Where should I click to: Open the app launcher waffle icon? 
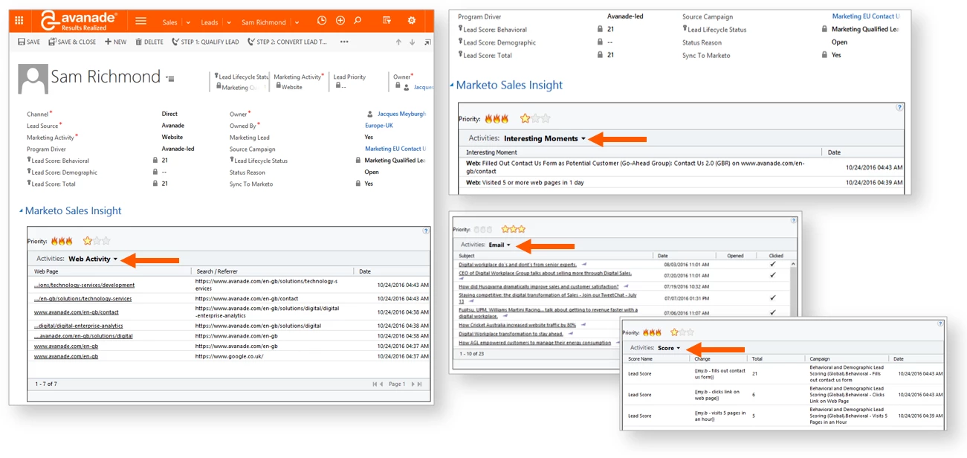[x=19, y=21]
